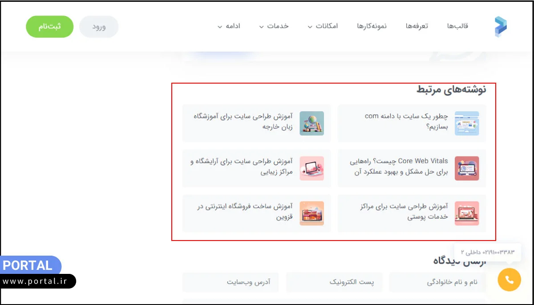Image resolution: width=534 pixels, height=305 pixels.
Task: Click the آدرس وب‌سایت input field
Action: point(230,282)
